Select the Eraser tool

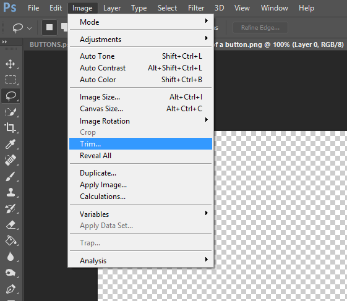[10, 225]
